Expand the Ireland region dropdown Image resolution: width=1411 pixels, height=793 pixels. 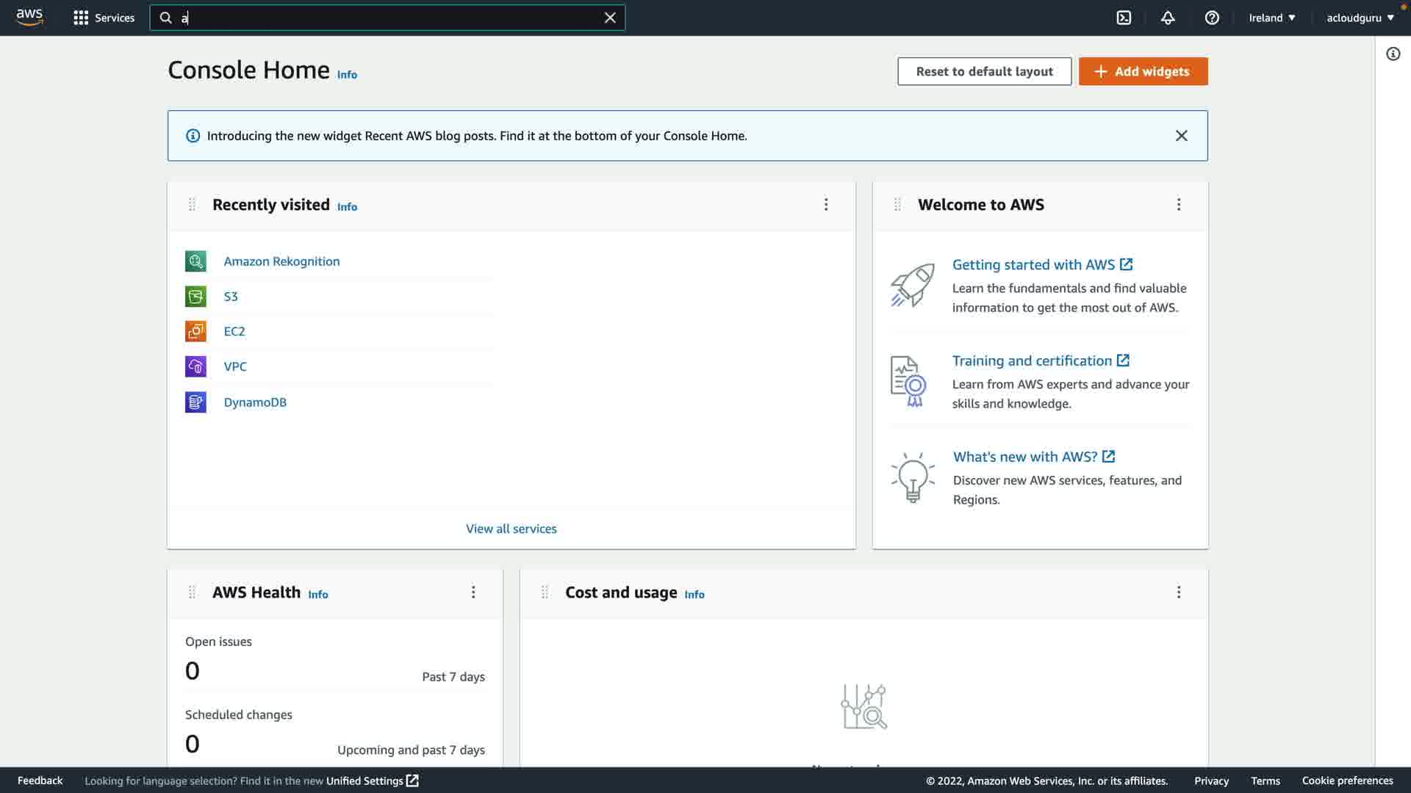point(1272,18)
